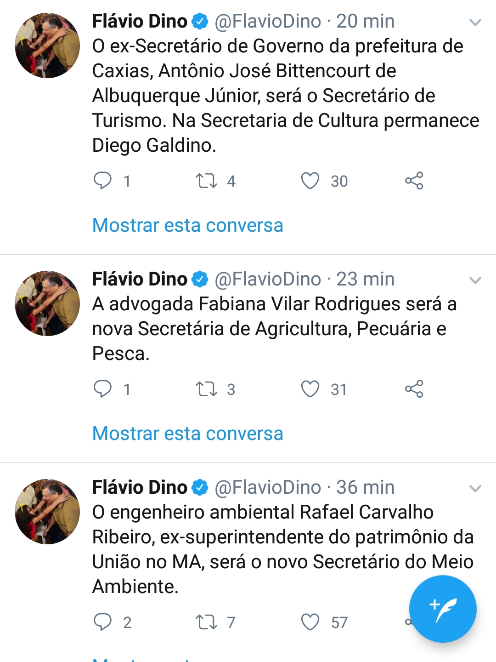Image resolution: width=496 pixels, height=662 pixels.
Task: Share the Fabiana Vilar Rodrigues tweet
Action: tap(414, 389)
